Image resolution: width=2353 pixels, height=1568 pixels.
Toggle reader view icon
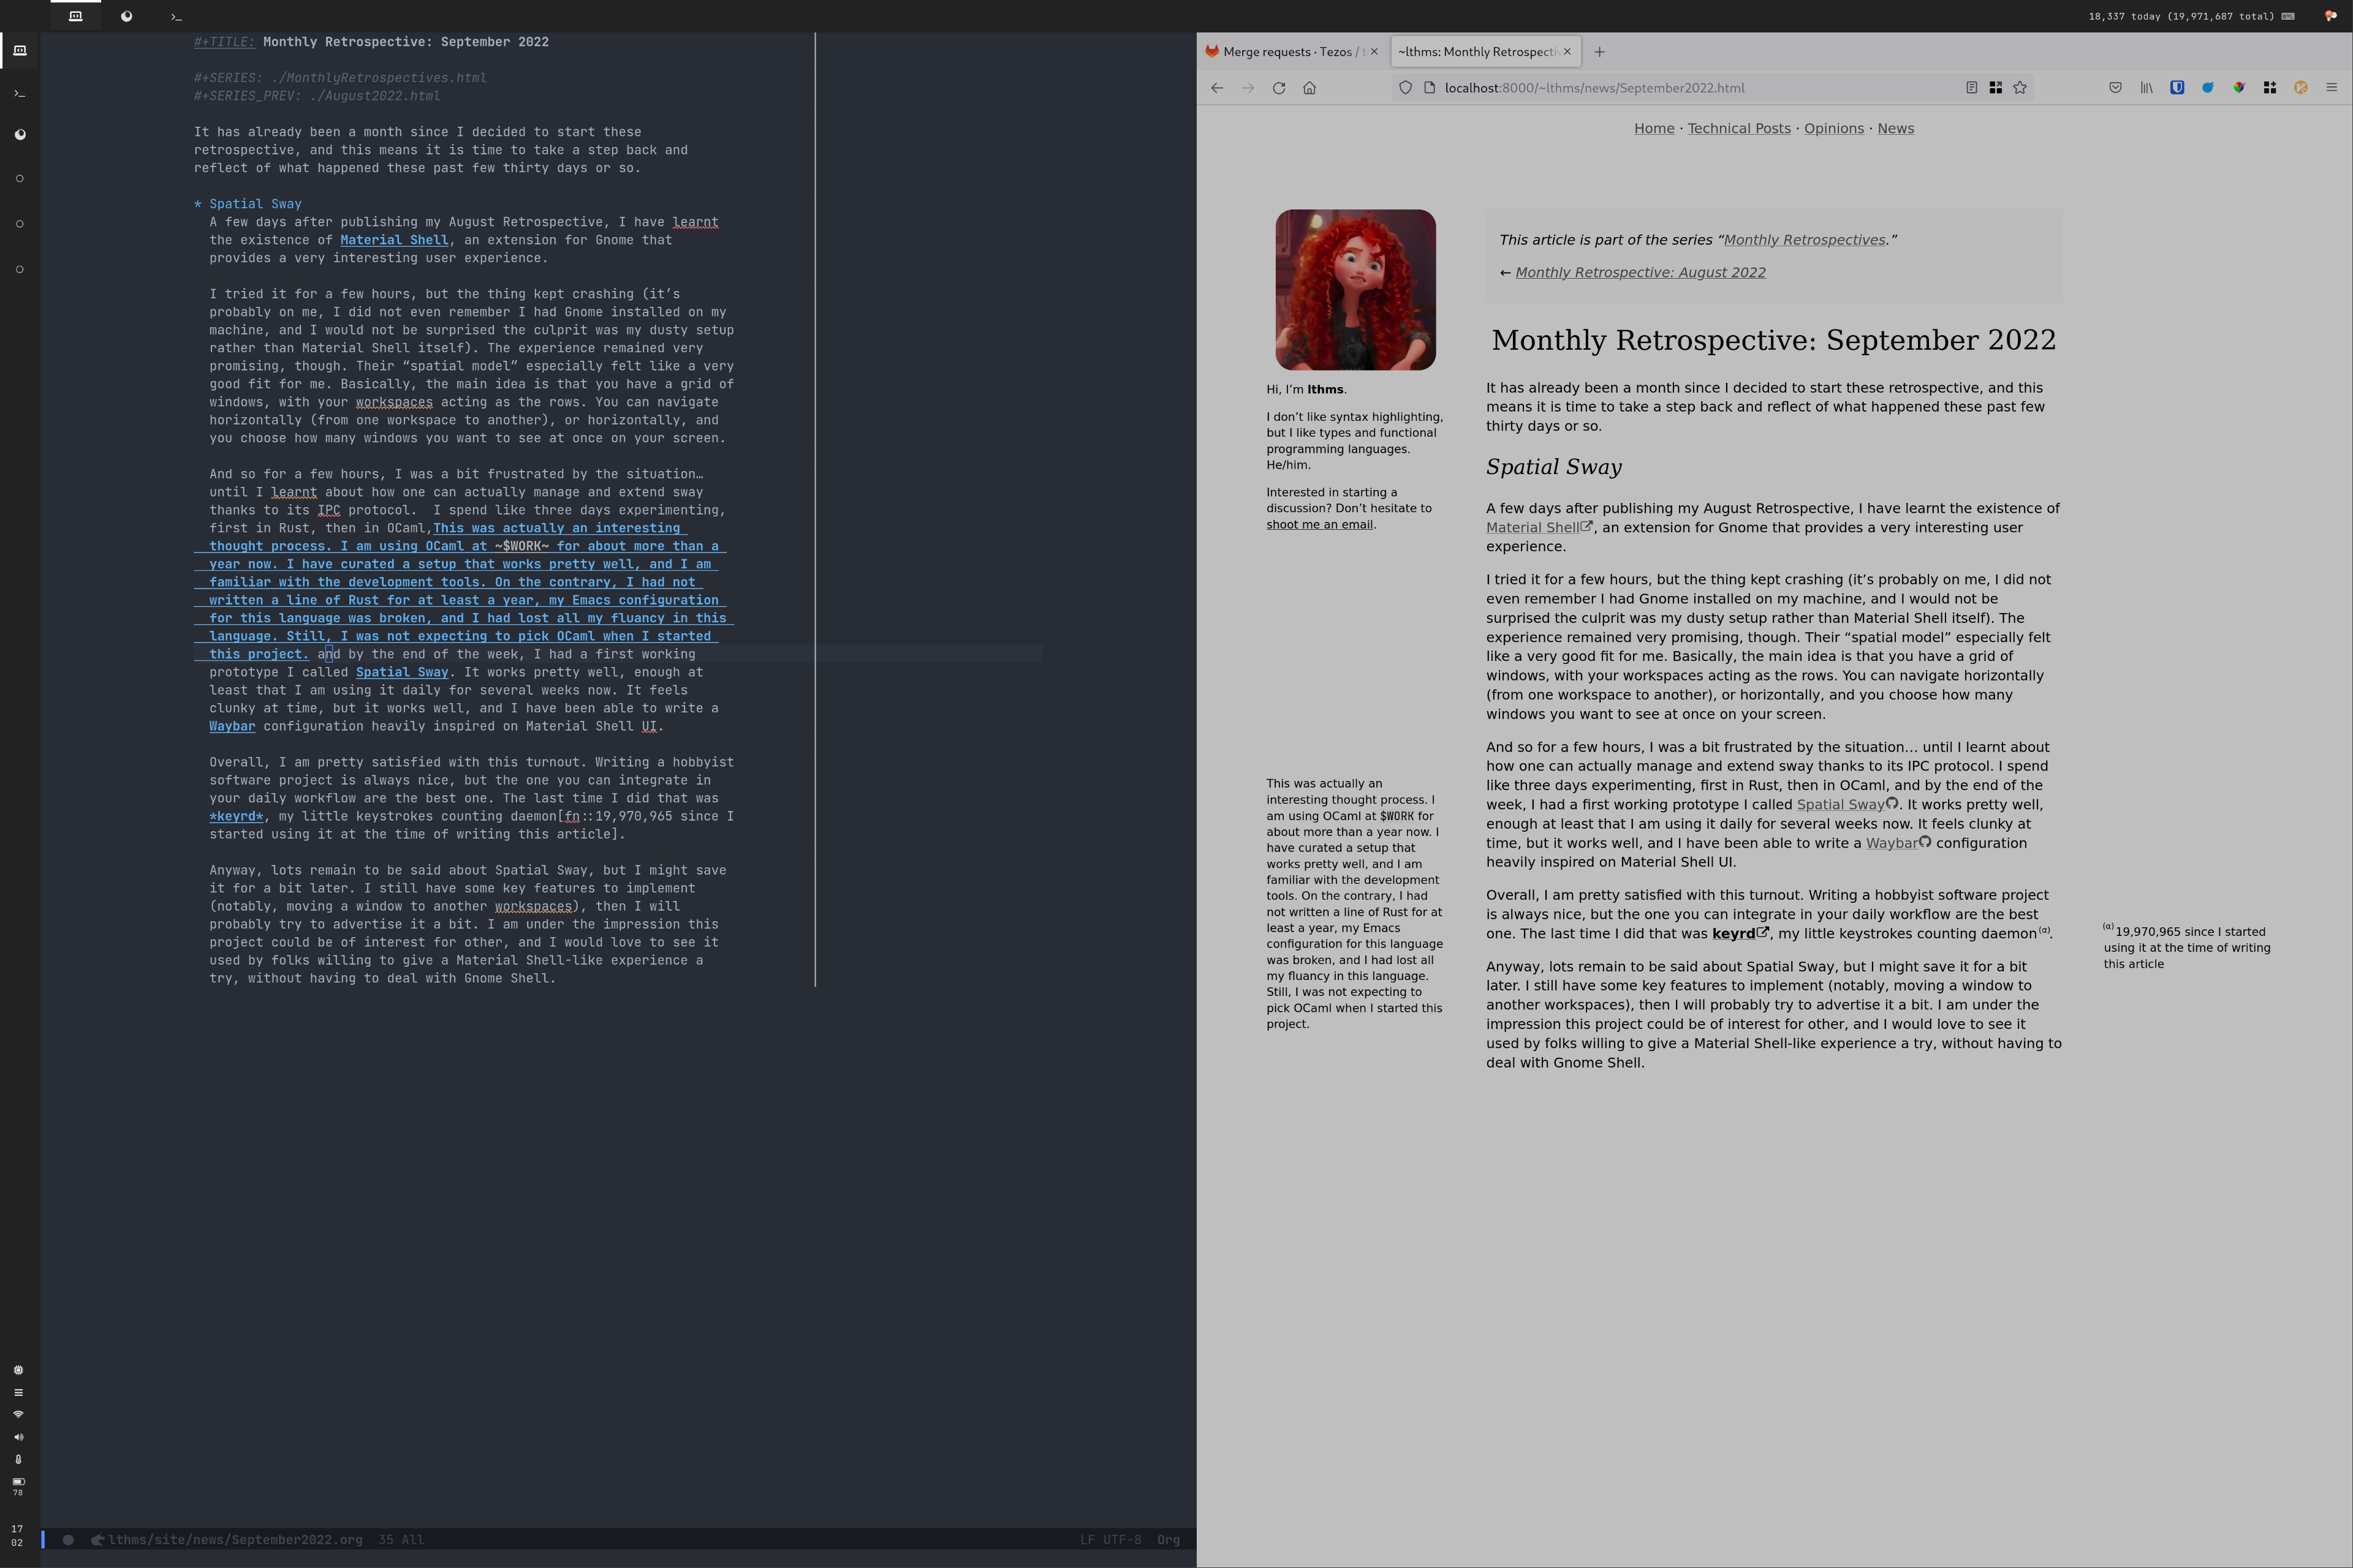click(x=1971, y=88)
